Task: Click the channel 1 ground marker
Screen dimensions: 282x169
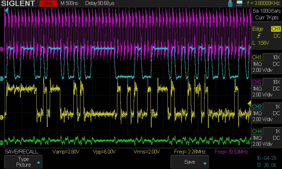Action: pos(2,118)
